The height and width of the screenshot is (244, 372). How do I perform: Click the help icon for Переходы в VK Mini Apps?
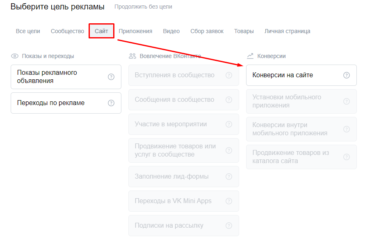pyautogui.click(x=229, y=201)
